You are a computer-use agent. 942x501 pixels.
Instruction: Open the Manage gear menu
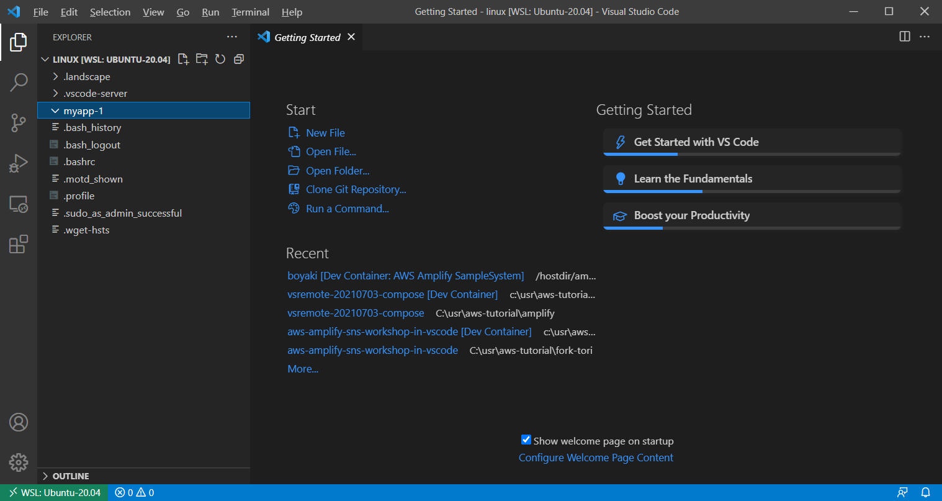(x=19, y=463)
